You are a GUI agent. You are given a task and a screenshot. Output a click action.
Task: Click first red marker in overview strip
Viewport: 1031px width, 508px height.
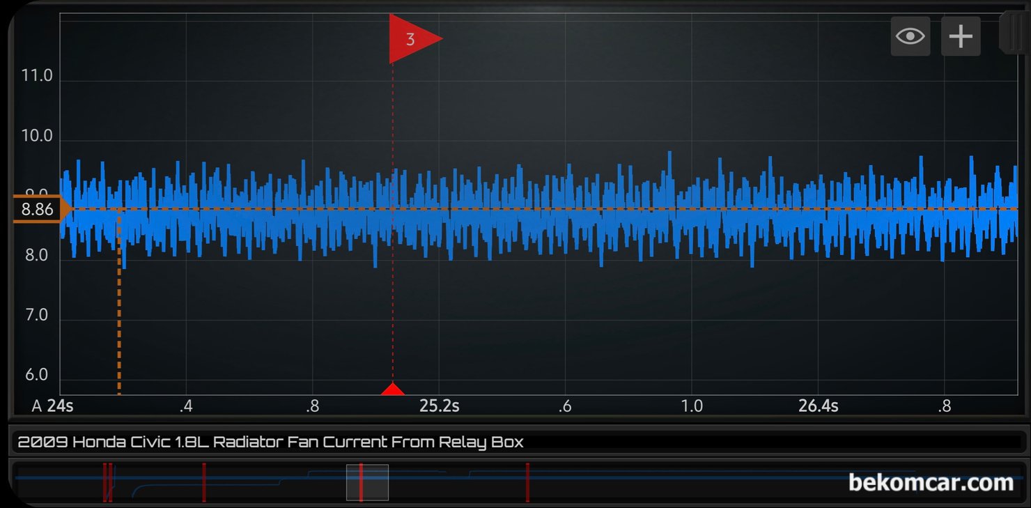pyautogui.click(x=104, y=482)
